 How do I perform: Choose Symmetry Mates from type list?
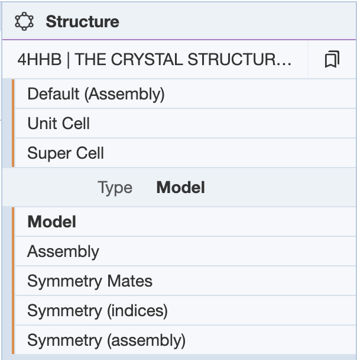pyautogui.click(x=90, y=281)
